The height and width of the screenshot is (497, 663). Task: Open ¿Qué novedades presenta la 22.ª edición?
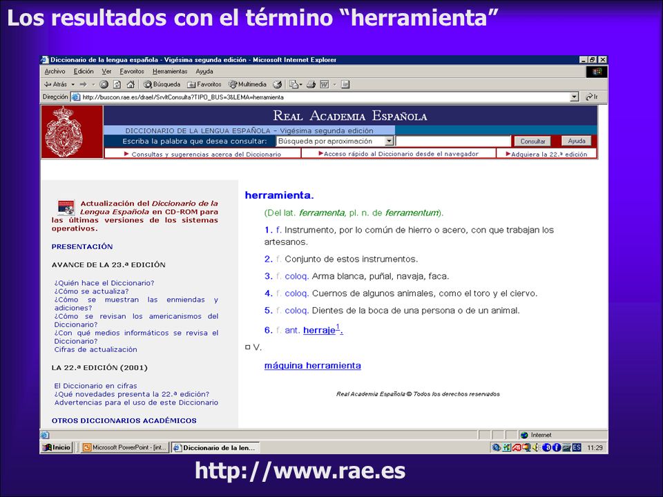(131, 394)
